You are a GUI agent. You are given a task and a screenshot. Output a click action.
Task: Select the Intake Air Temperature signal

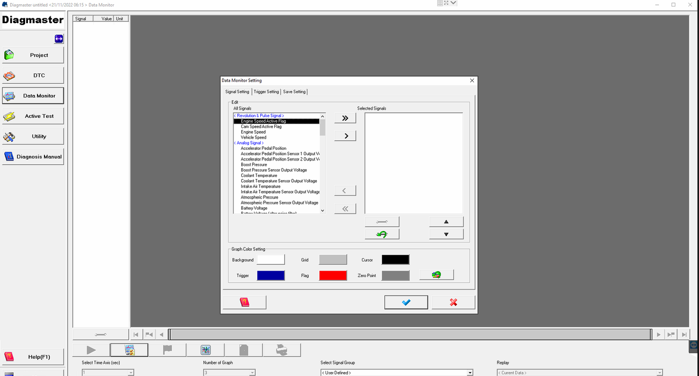[x=261, y=187]
